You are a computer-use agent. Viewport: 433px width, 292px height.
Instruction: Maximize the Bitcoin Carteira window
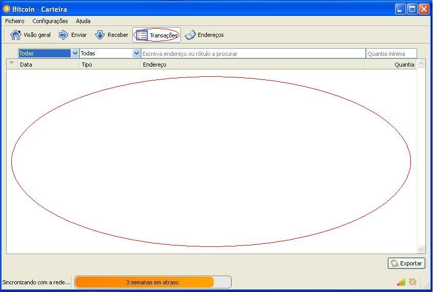pyautogui.click(x=412, y=9)
